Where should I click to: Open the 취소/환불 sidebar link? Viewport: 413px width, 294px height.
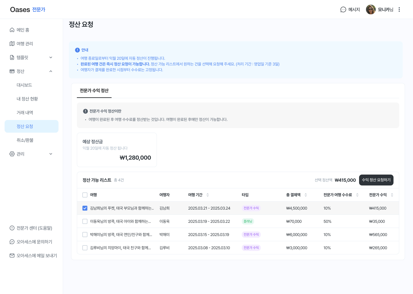pyautogui.click(x=25, y=140)
